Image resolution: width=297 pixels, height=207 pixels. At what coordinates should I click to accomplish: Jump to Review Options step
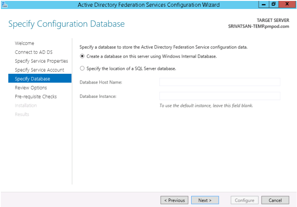[x=31, y=88]
